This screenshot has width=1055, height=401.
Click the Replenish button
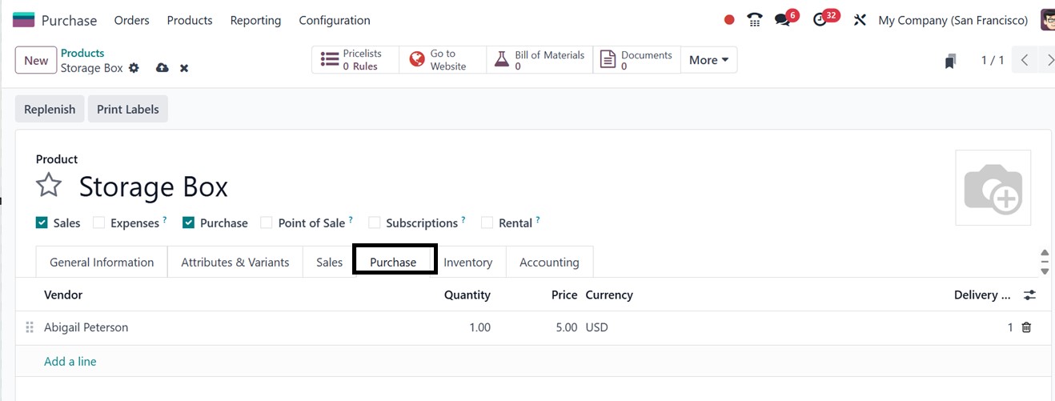tap(50, 110)
